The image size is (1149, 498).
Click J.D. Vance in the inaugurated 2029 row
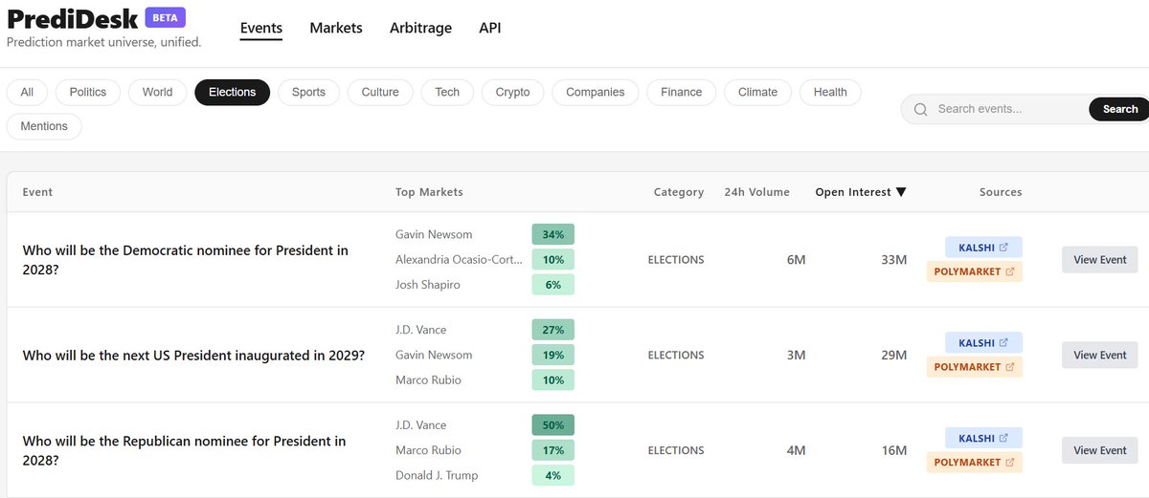[421, 330]
